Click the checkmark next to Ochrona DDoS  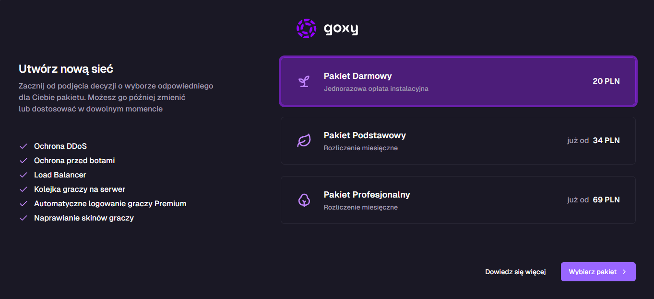(x=23, y=146)
